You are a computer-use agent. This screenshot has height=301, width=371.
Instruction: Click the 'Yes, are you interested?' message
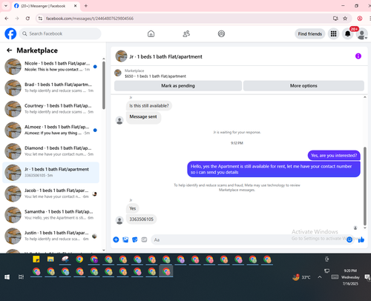pos(334,156)
